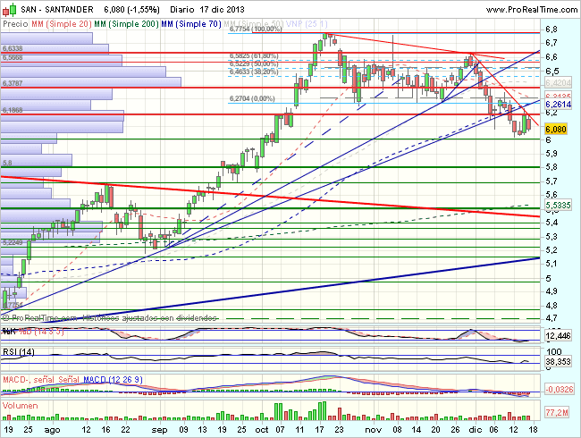The image size is (581, 438).
Task: Click resistance level label 6,6338
Action: [x=13, y=48]
